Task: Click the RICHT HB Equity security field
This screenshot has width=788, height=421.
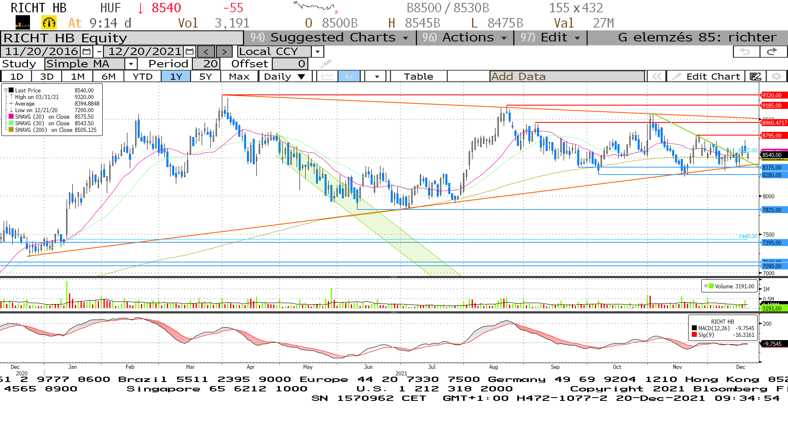Action: tap(122, 38)
